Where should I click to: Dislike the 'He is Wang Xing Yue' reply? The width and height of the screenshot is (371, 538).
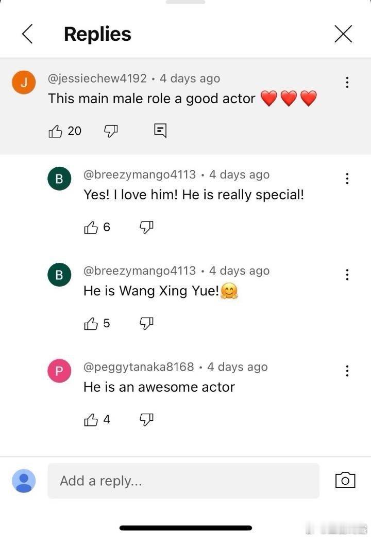click(146, 323)
